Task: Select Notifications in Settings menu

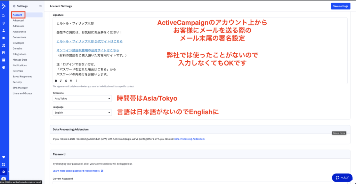Action: tap(19, 66)
